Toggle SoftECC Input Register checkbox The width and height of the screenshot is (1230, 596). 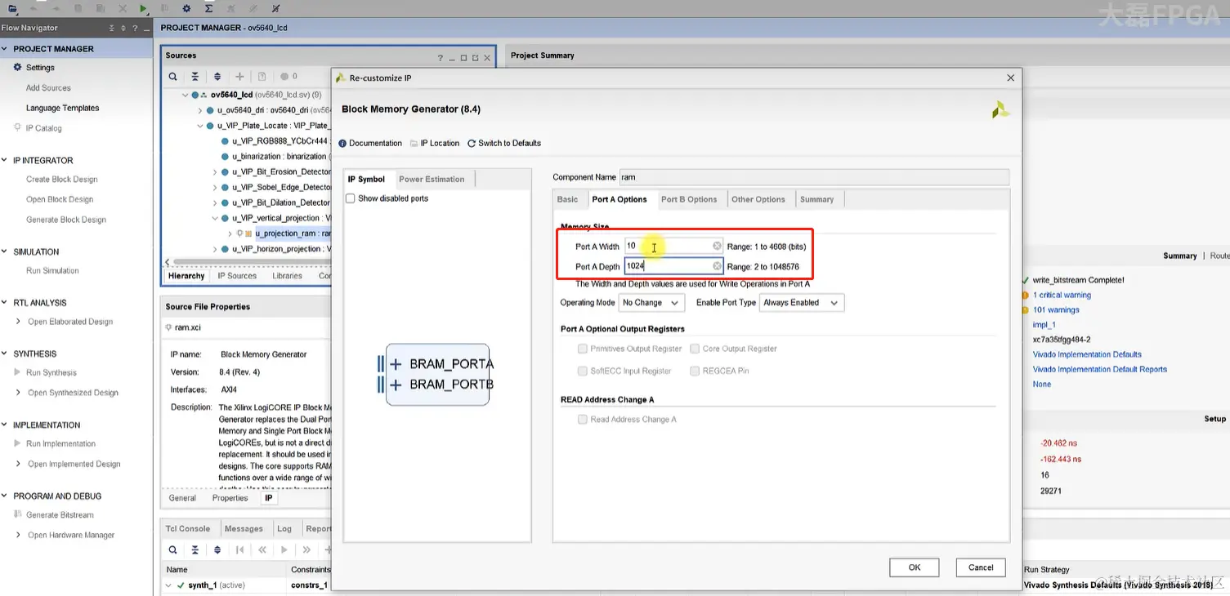(583, 371)
